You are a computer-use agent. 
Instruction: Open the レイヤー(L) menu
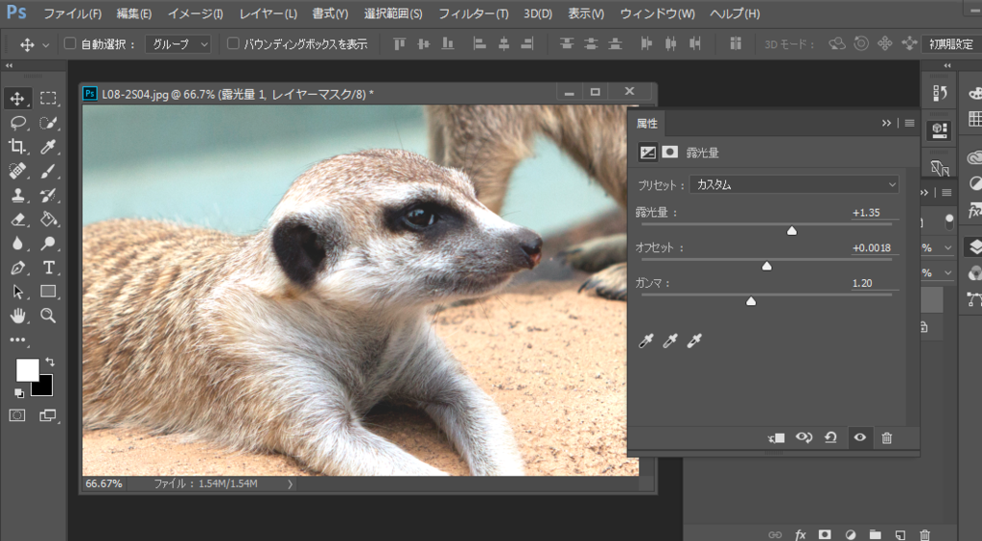(269, 13)
